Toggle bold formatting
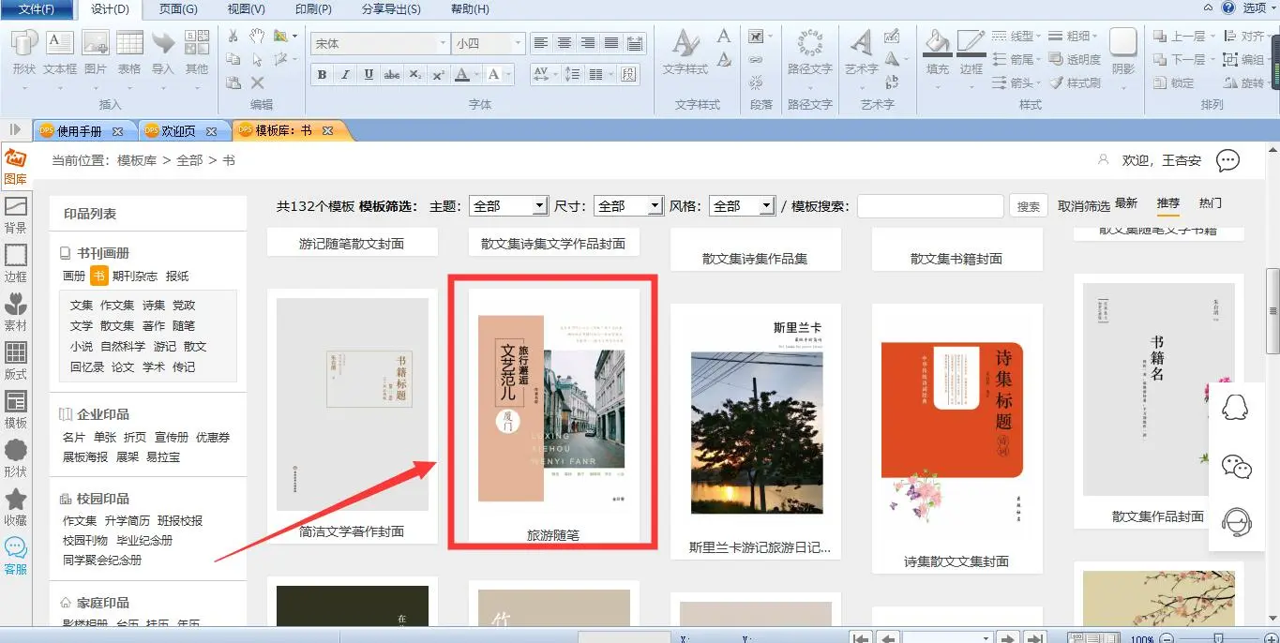 323,75
